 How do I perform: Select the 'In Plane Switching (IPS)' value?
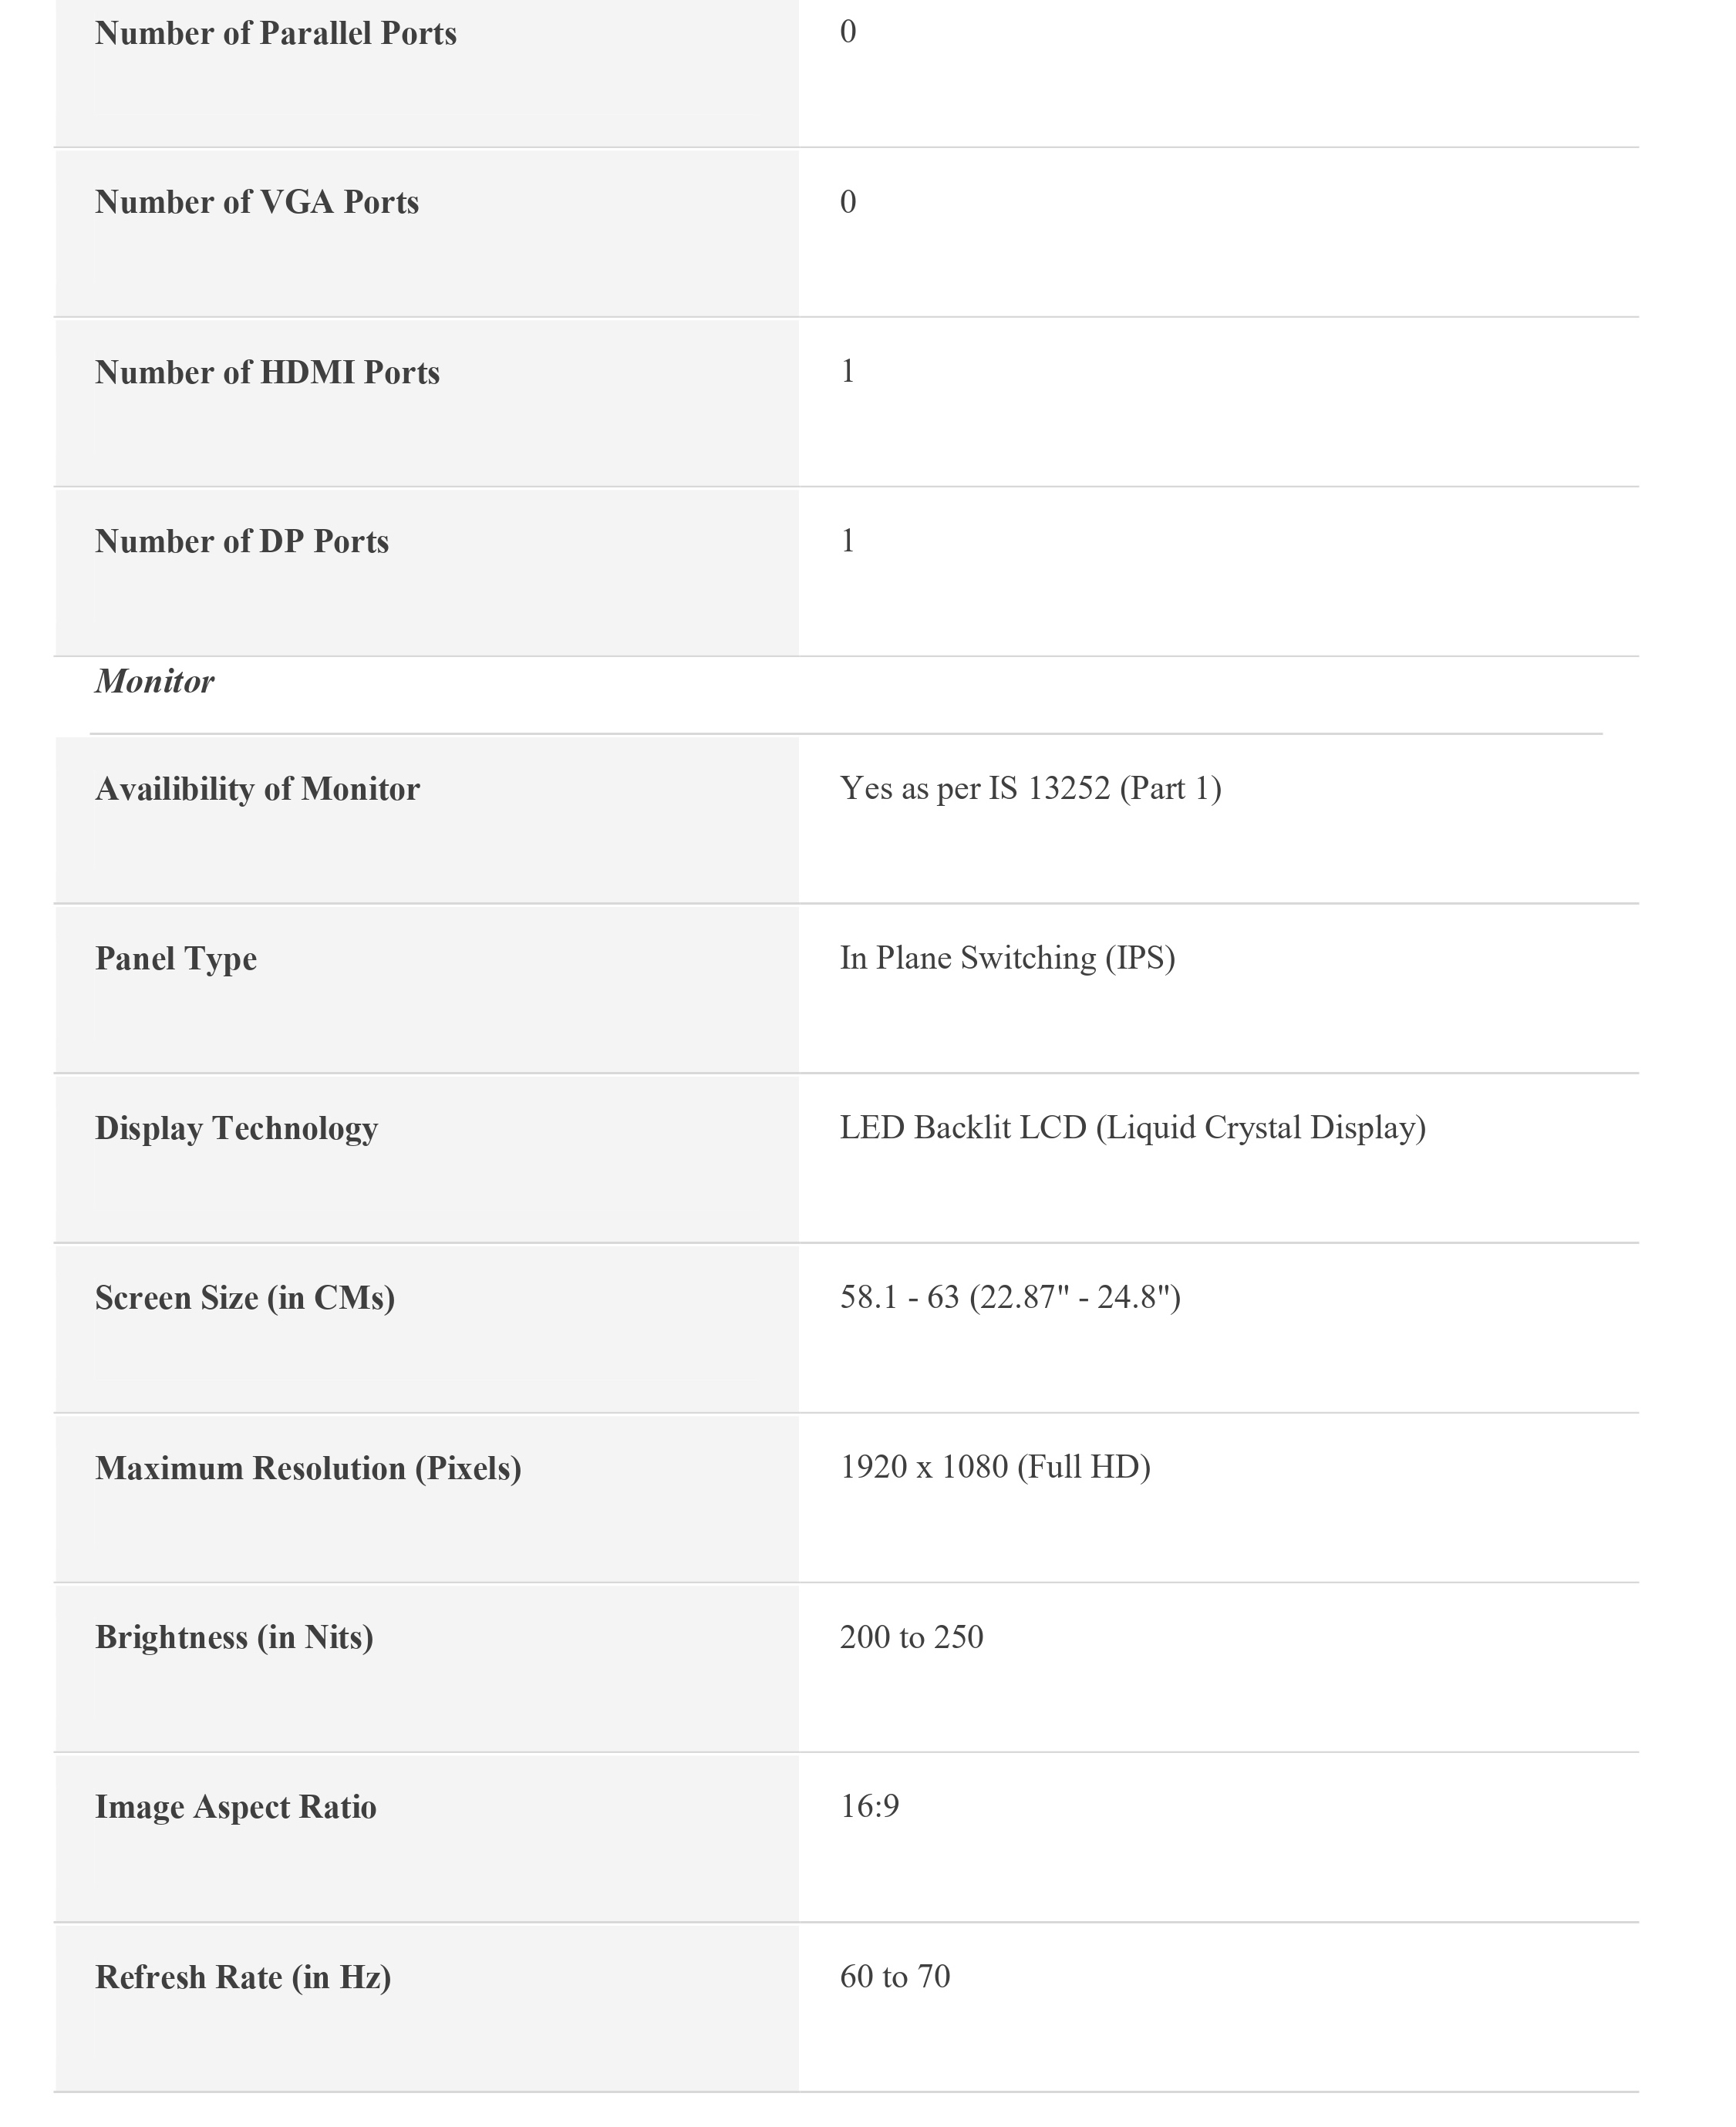pyautogui.click(x=1007, y=958)
